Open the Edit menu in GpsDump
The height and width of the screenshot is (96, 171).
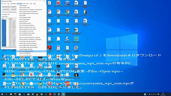[x=5, y=3]
